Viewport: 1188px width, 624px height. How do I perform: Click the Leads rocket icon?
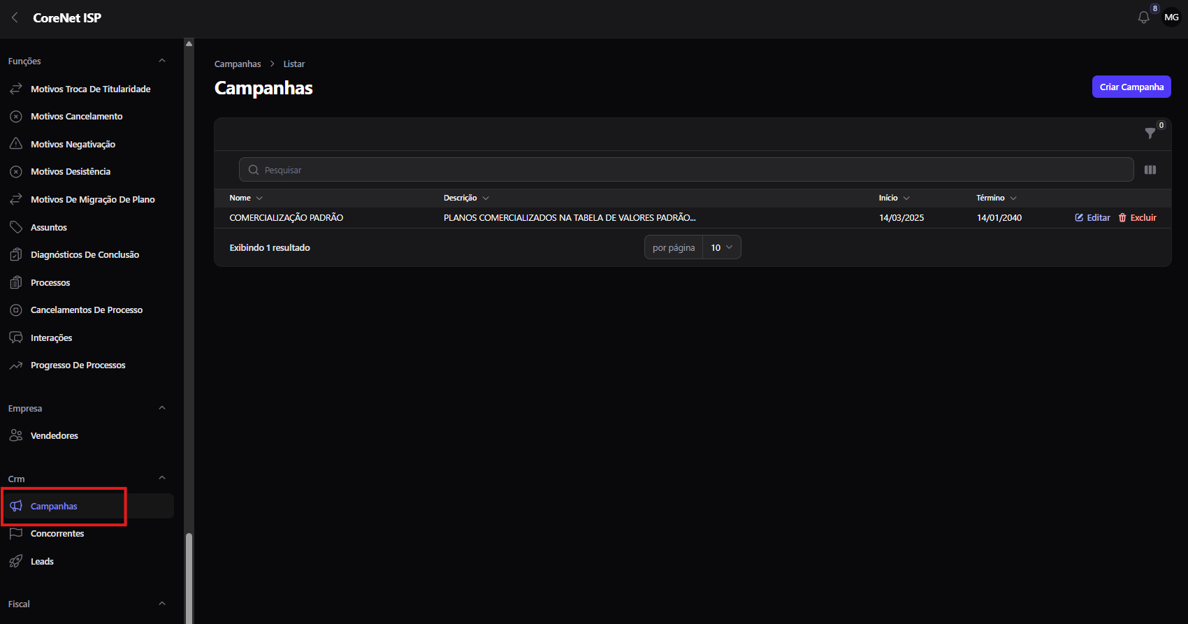[16, 561]
